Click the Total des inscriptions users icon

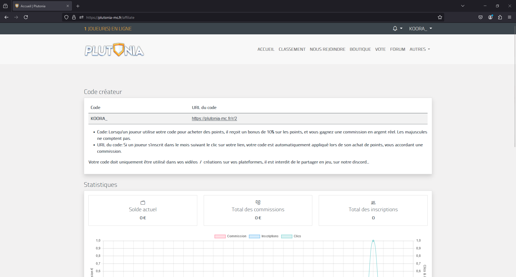click(x=373, y=203)
